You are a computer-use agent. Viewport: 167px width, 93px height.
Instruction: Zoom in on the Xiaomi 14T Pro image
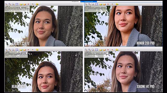[x=89, y=50]
